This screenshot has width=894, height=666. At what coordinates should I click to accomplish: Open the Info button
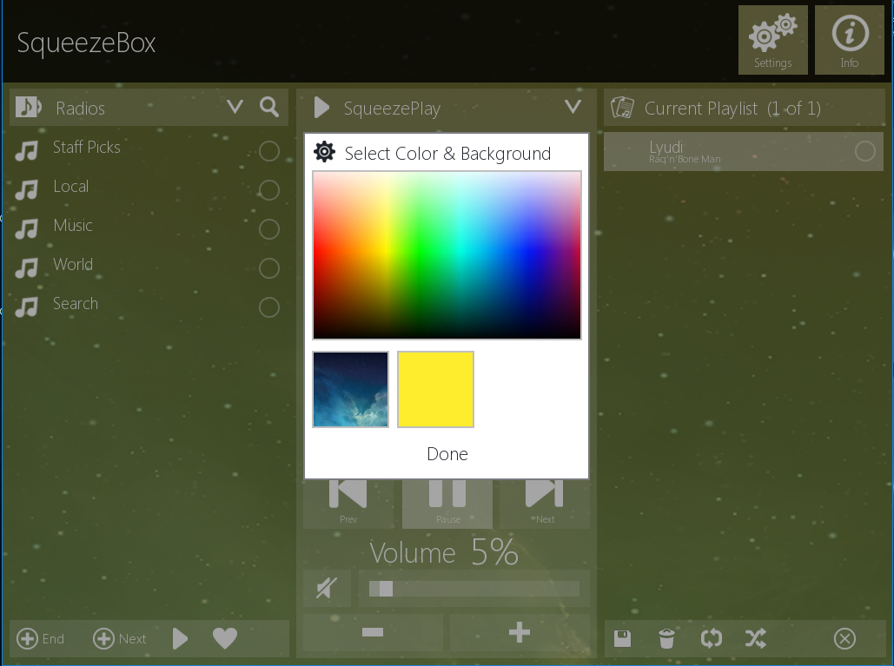point(849,40)
